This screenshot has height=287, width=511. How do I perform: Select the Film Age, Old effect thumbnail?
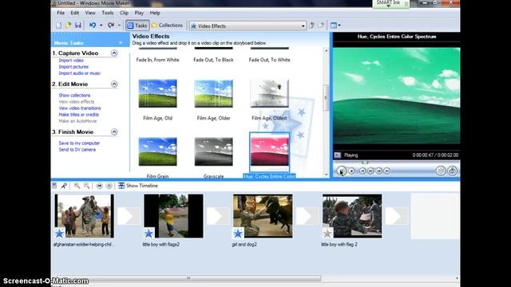pyautogui.click(x=158, y=93)
